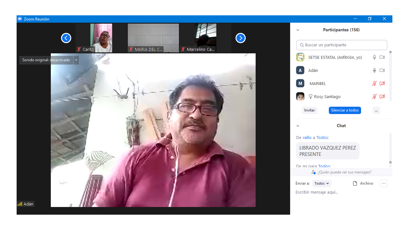Select MARIA DEL C... video thumbnail
Viewport: 409px width, 230px height.
[x=153, y=38]
